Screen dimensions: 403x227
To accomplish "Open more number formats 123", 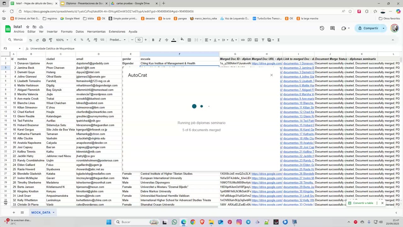I will (102, 40).
